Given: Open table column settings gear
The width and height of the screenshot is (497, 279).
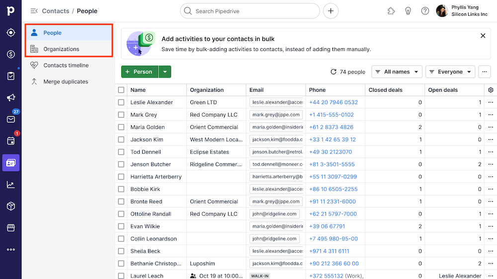Looking at the screenshot, I should tap(491, 90).
